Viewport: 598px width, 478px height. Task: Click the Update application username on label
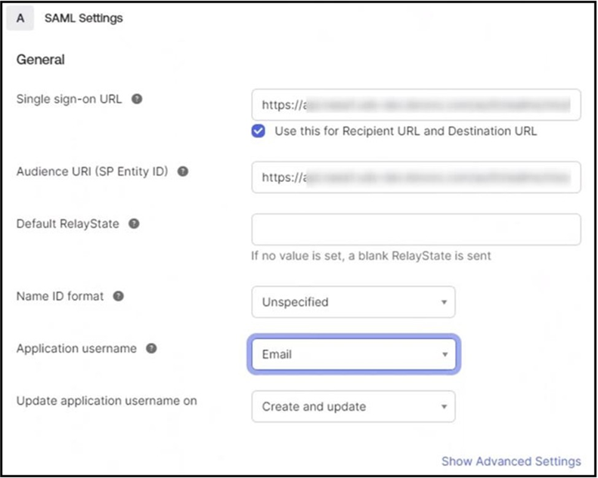pyautogui.click(x=107, y=401)
